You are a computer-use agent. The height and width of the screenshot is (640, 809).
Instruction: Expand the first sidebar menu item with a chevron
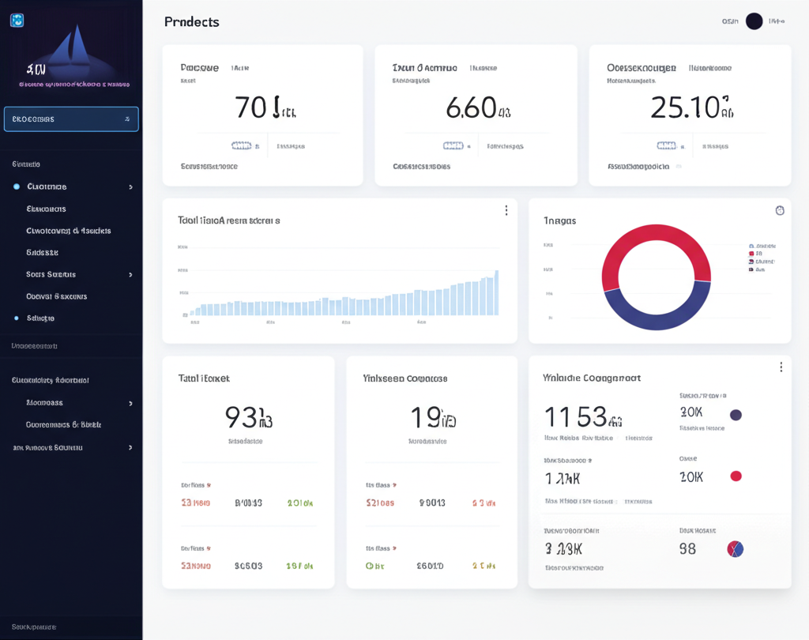tap(133, 186)
